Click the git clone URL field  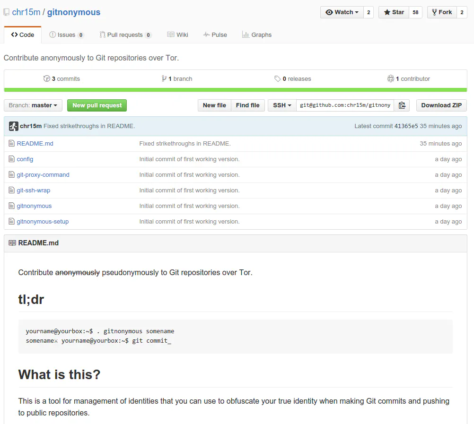point(345,105)
